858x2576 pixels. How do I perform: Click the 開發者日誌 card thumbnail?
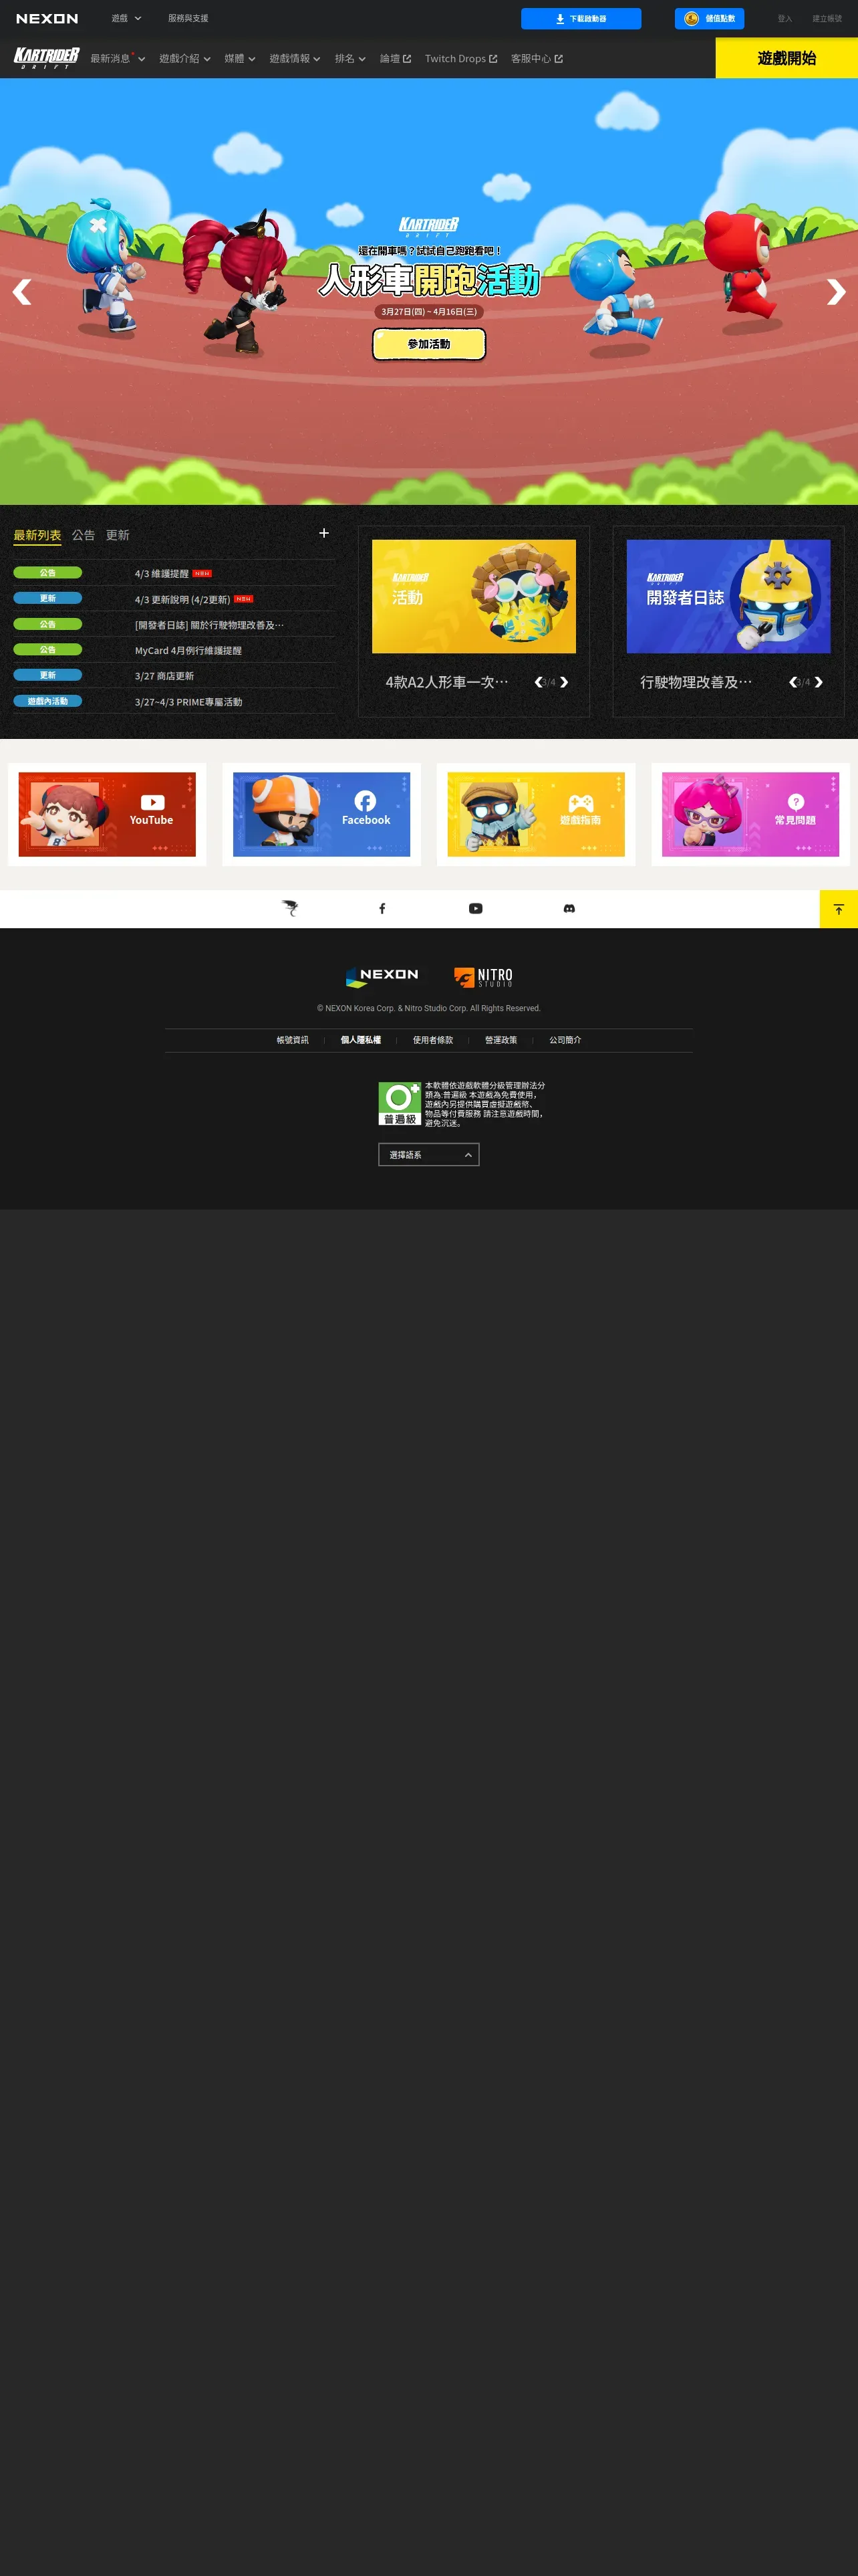(x=728, y=597)
